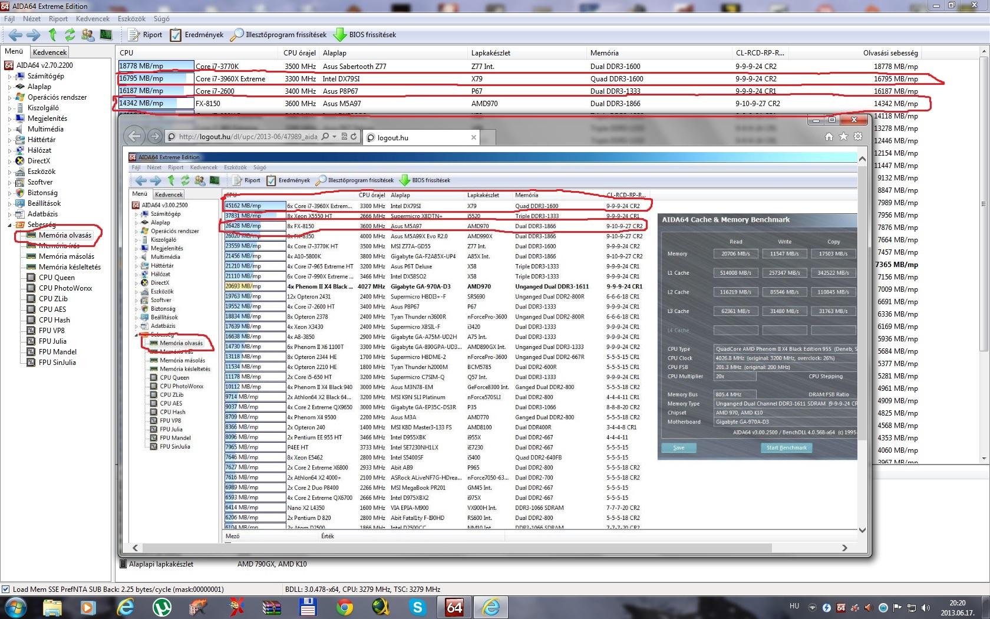Launch Windows Explorer from the taskbar

click(52, 607)
